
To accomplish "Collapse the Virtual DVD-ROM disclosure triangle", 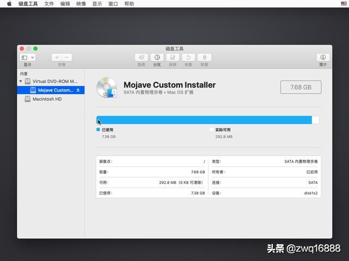I will pos(21,82).
